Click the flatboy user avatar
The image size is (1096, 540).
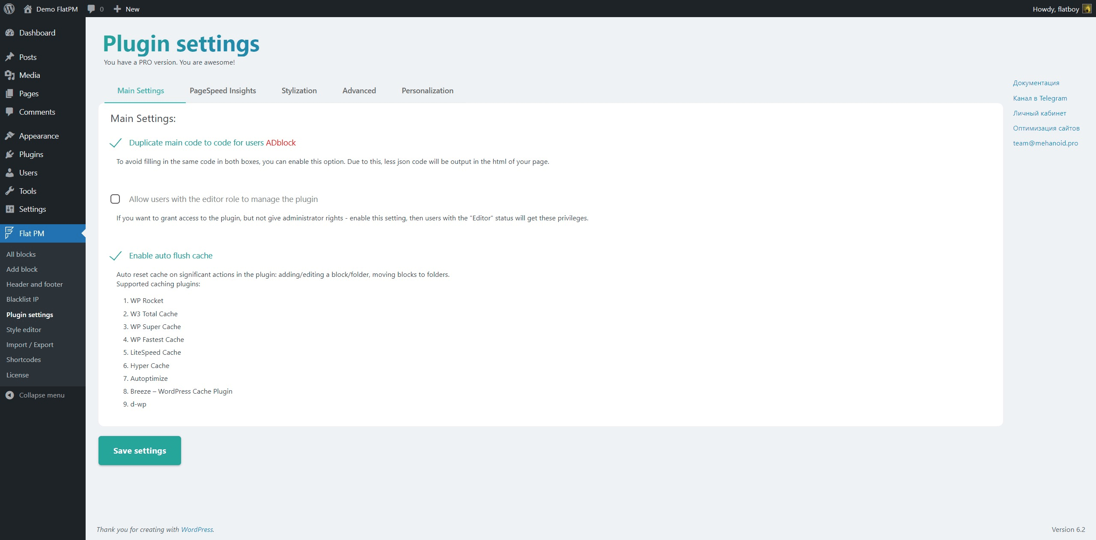[x=1087, y=9]
